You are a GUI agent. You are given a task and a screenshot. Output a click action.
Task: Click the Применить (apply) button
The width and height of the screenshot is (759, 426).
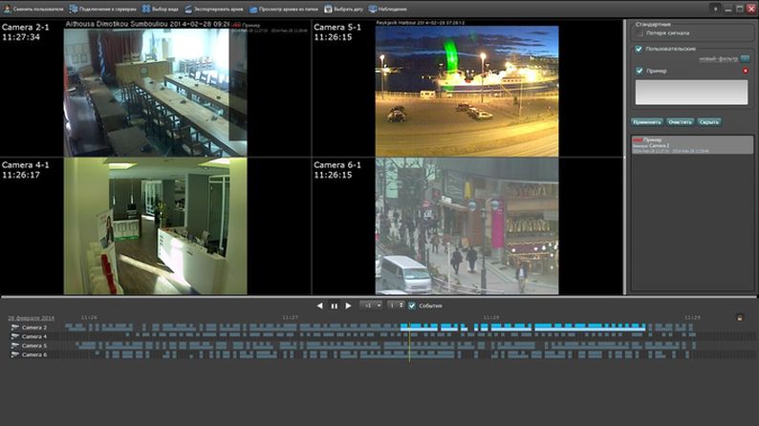647,122
